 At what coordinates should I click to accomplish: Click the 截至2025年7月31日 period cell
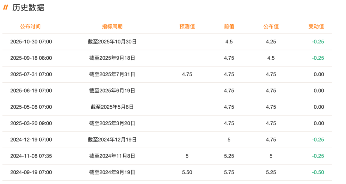[x=112, y=74]
